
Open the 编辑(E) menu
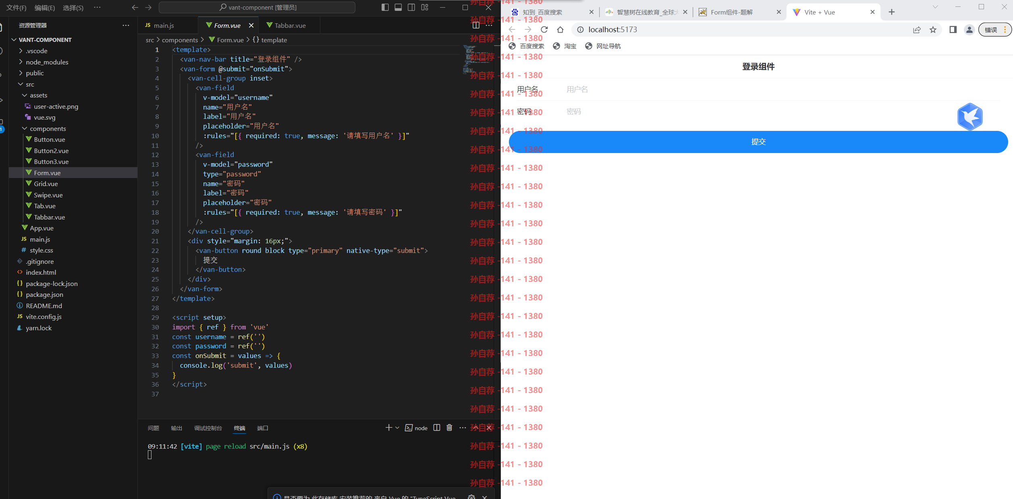coord(45,8)
